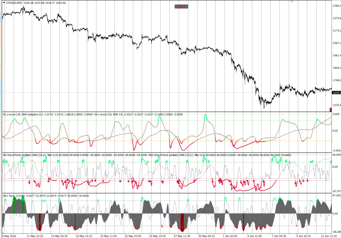Image resolution: width=341 pixels, height=238 pixels.
Task: Select the ETHUSD,M30 symbol title text
Action: tap(14, 3)
